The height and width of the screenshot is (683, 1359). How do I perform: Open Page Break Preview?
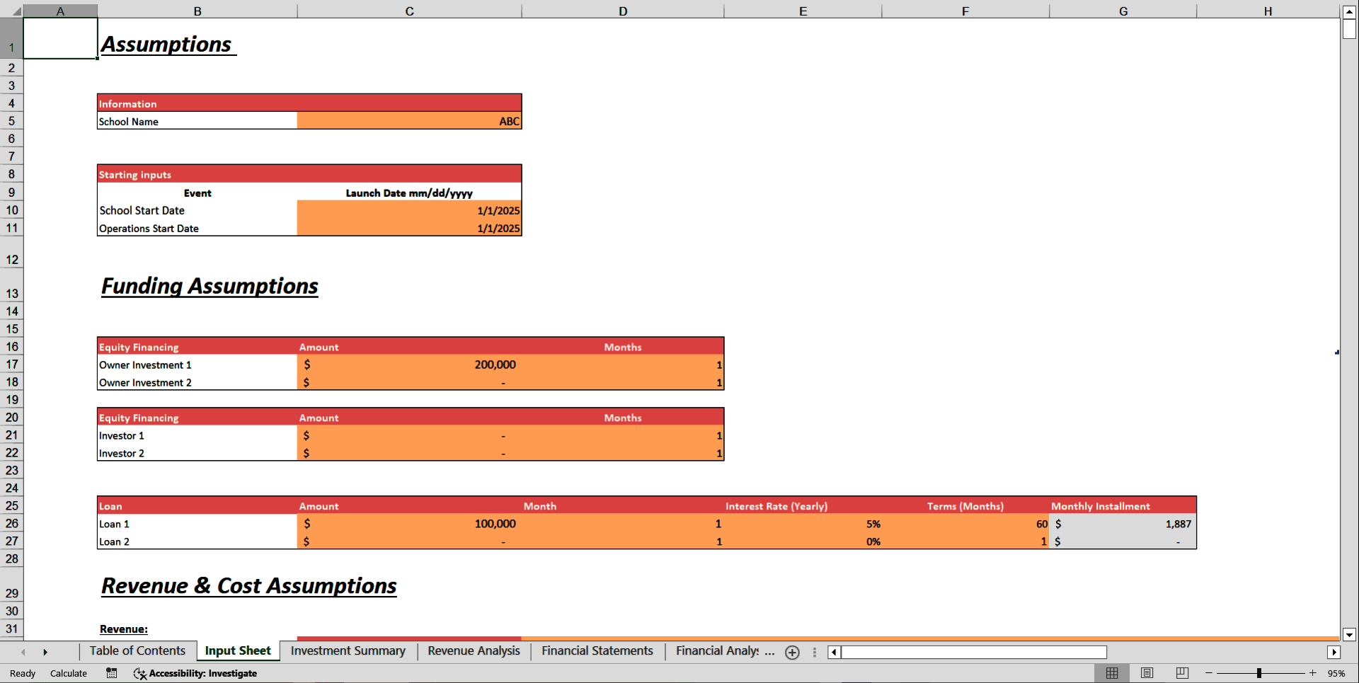click(1181, 673)
